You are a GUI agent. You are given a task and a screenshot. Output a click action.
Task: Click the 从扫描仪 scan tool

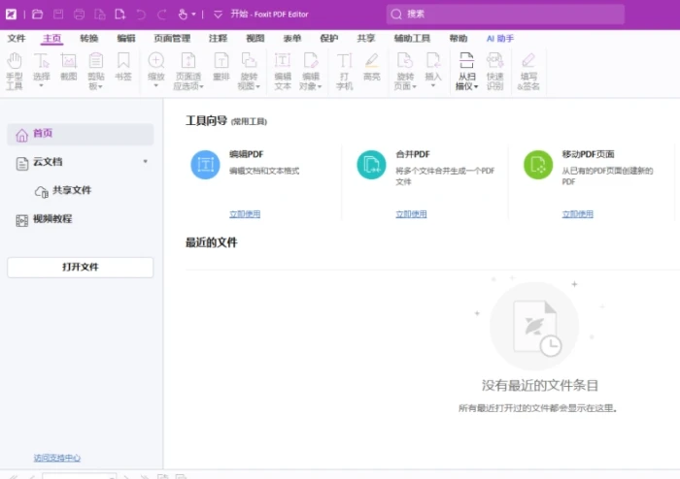(x=466, y=72)
